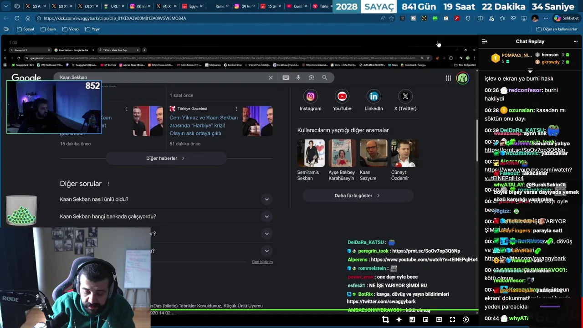Open Cüneyt Özdemir related search thumbnail
Viewport: 583px width, 328px height.
pos(405,153)
